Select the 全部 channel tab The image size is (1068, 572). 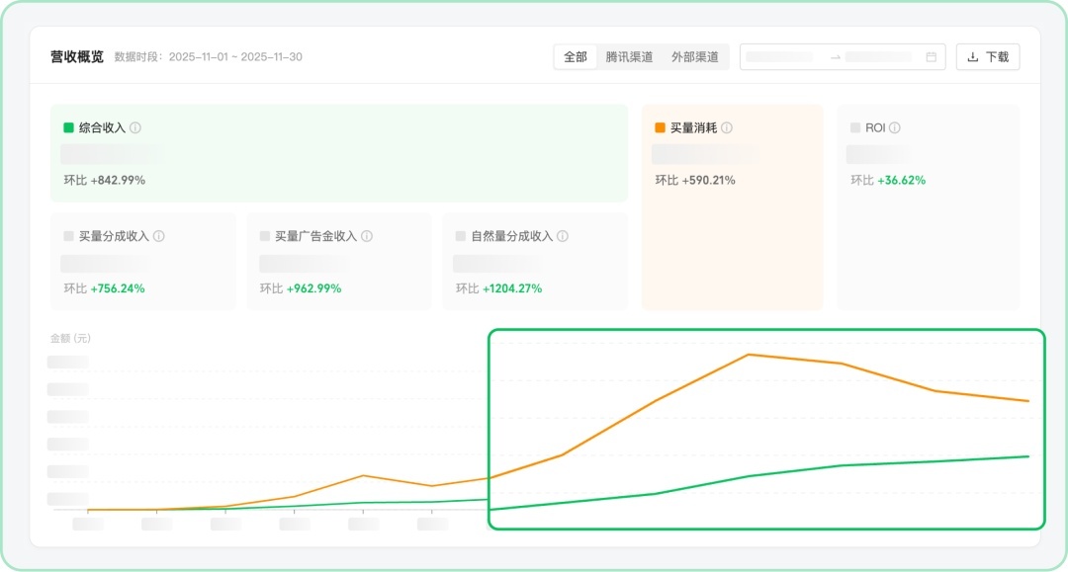coord(576,57)
